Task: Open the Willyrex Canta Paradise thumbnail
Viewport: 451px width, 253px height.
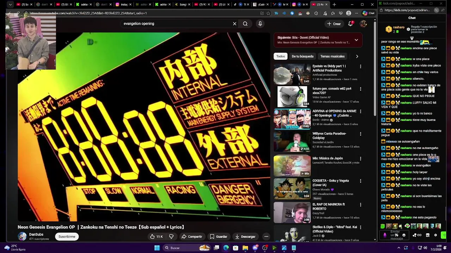Action: (292, 141)
